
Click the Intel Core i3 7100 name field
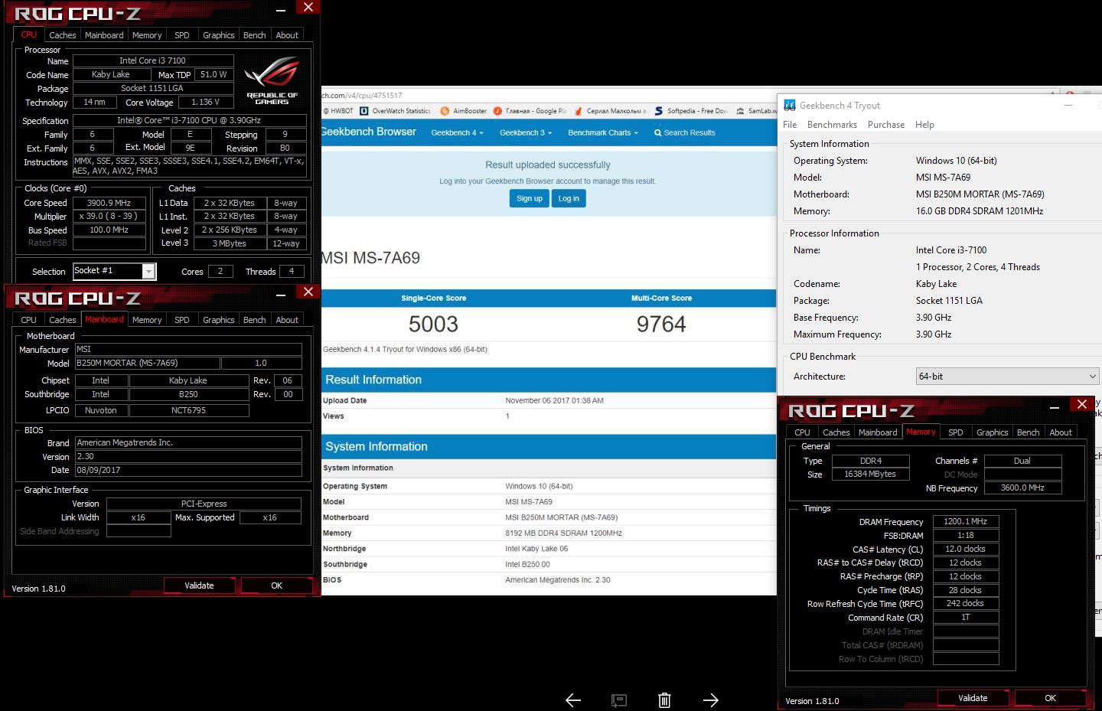[152, 60]
